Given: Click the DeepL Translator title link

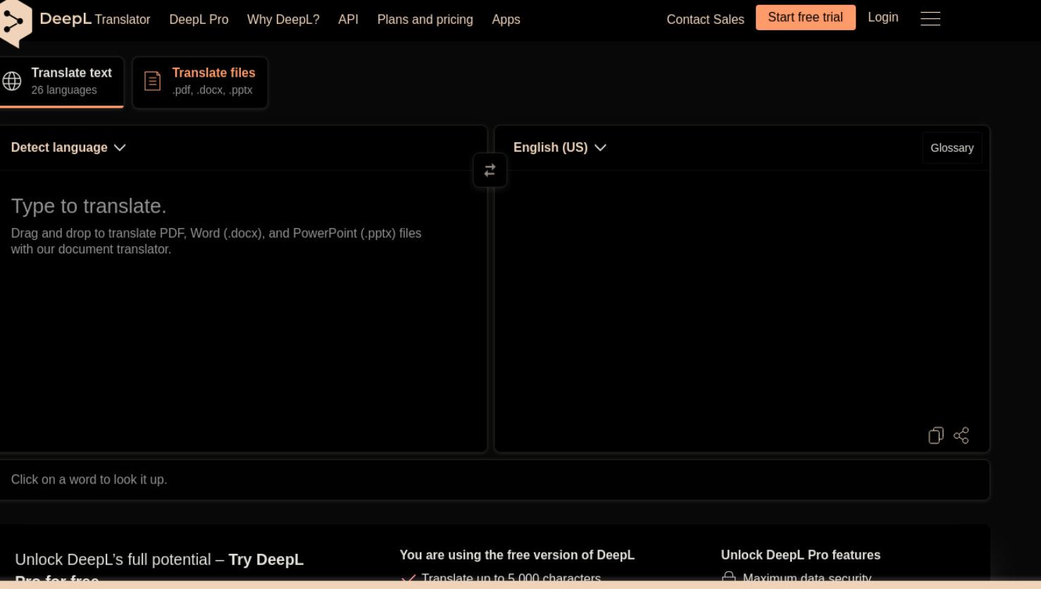Looking at the screenshot, I should click(x=95, y=19).
